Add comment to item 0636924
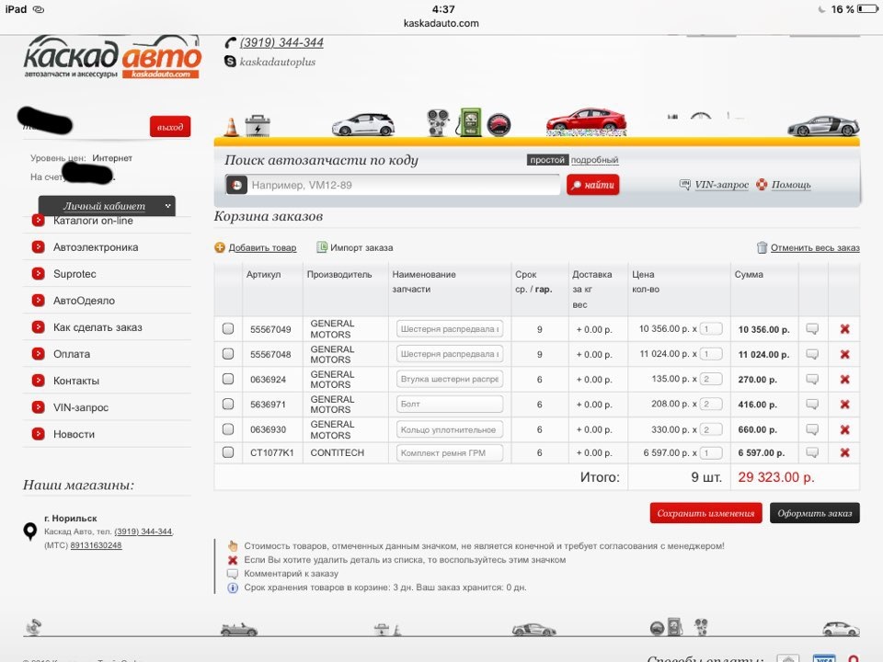Viewport: 883px width, 662px height. [812, 379]
